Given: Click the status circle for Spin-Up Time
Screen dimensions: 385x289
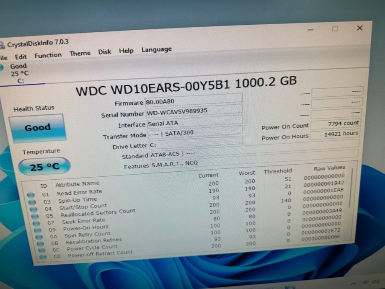Looking at the screenshot, I should [x=32, y=202].
